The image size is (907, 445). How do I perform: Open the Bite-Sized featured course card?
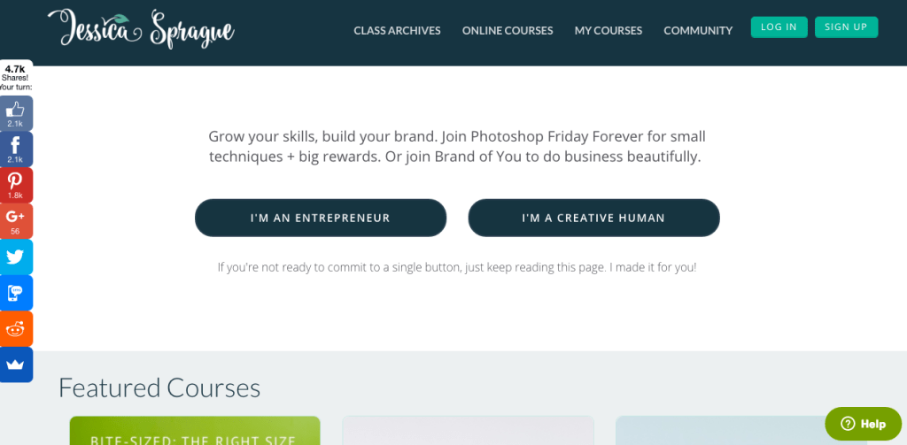tap(195, 431)
